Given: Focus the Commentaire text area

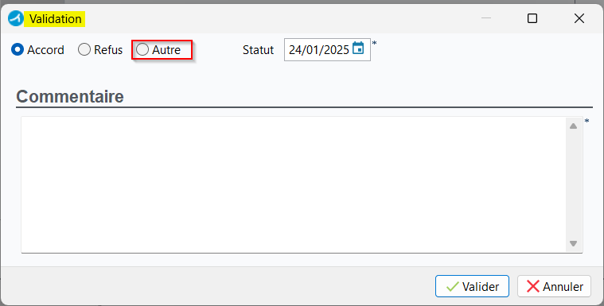Looking at the screenshot, I should 294,184.
